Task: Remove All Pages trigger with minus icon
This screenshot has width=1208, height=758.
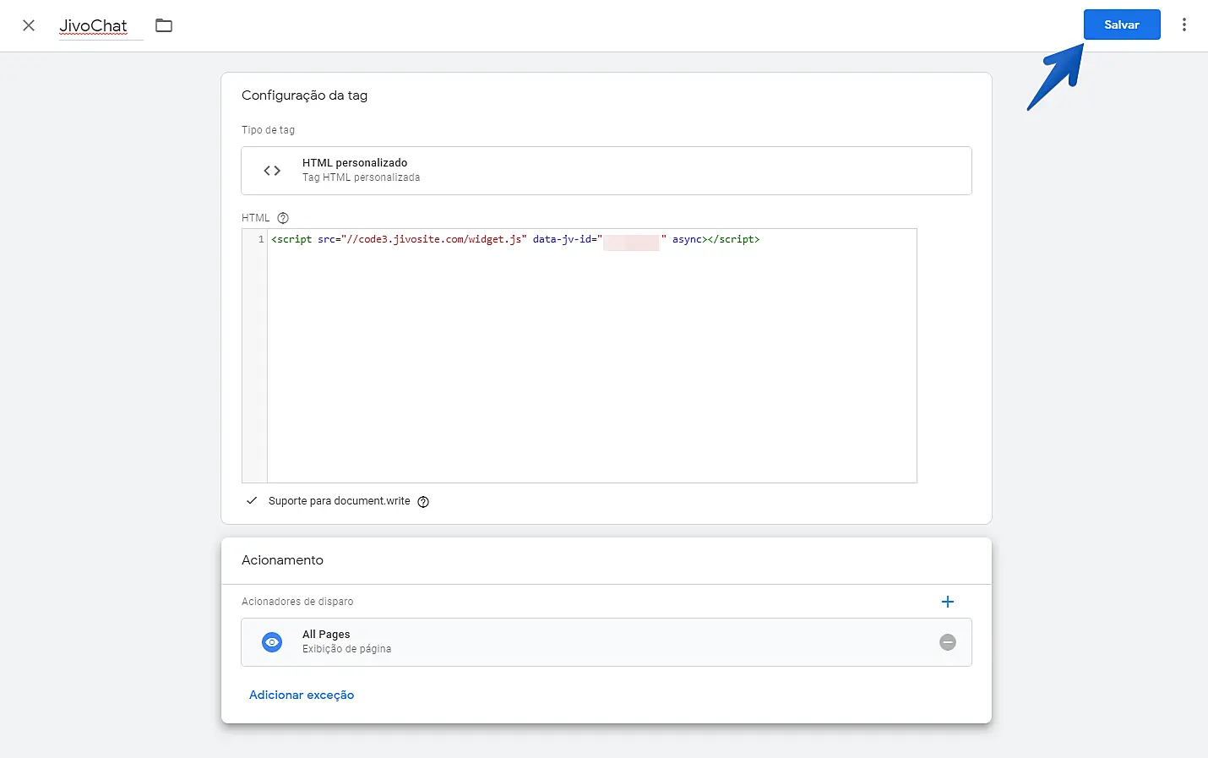Action: click(948, 642)
